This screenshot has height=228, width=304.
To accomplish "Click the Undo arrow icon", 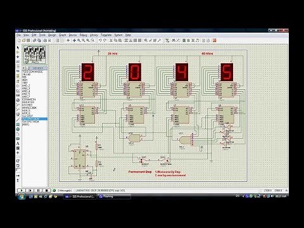I will (100, 40).
